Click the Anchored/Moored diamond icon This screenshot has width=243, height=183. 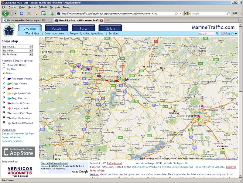[x=9, y=123]
